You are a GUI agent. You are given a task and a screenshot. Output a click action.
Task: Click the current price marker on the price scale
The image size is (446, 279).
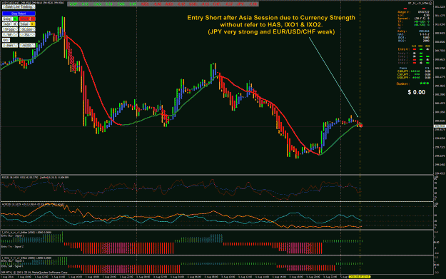440,126
